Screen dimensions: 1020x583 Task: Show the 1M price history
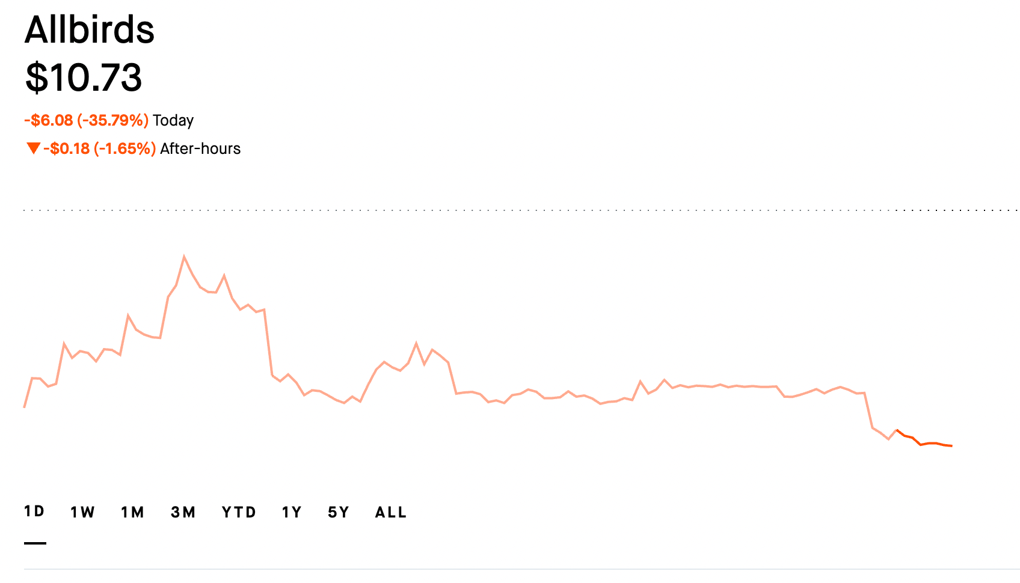132,512
